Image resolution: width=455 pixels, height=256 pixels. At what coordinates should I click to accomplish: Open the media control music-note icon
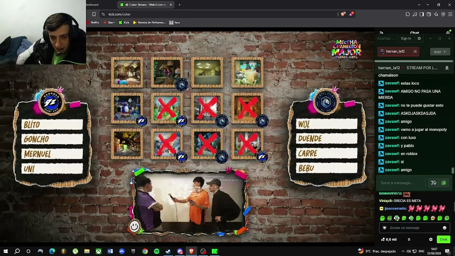(415, 14)
